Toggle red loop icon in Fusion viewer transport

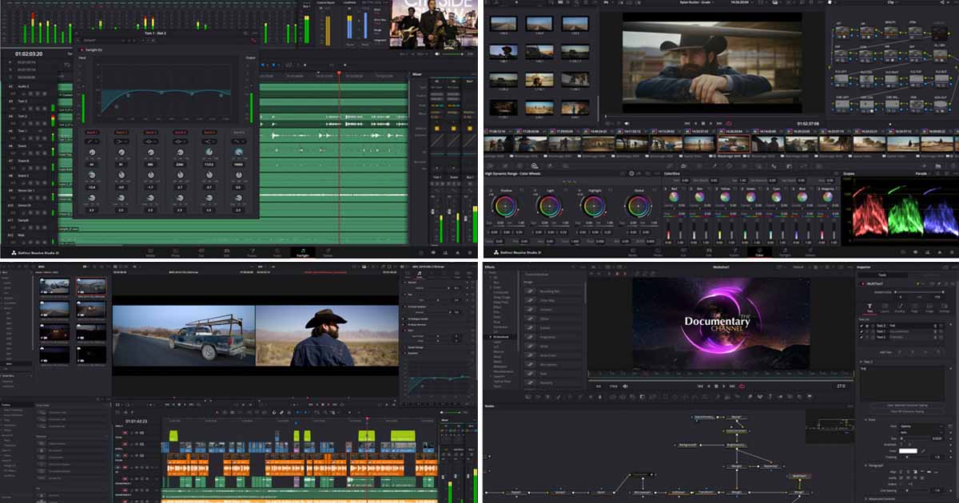coord(742,386)
